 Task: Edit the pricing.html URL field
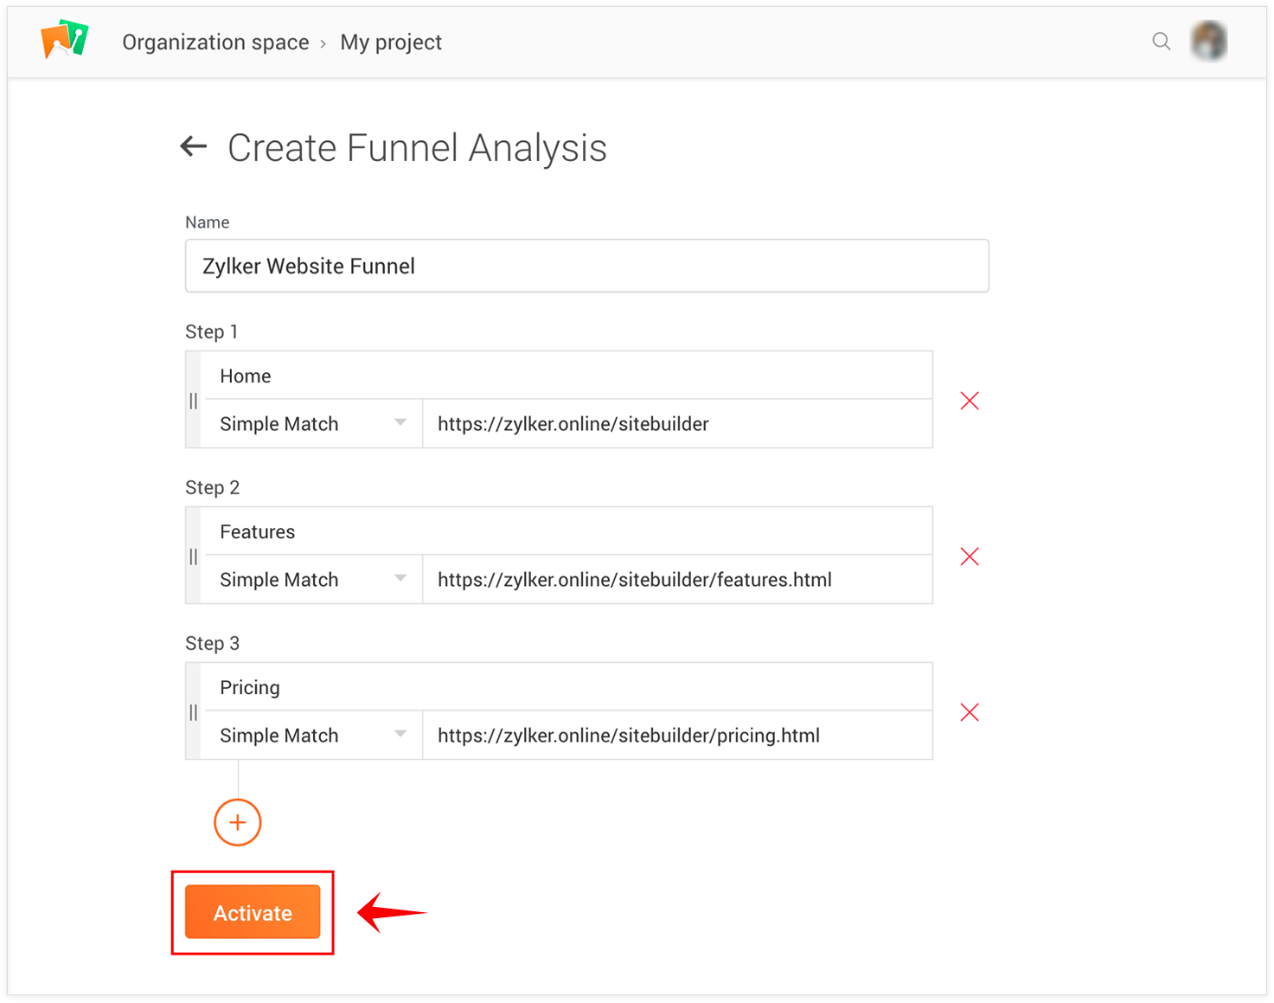pyautogui.click(x=678, y=736)
